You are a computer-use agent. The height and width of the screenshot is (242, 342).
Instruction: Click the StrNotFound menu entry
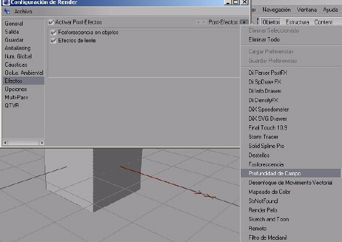[x=263, y=201]
